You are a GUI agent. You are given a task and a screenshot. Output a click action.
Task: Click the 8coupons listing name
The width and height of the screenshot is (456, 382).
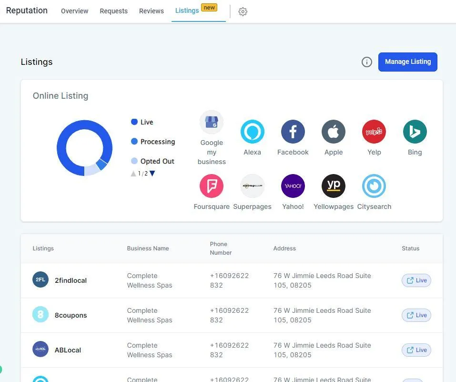pos(71,315)
